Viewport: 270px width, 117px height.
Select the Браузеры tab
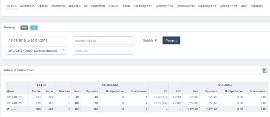pos(75,6)
